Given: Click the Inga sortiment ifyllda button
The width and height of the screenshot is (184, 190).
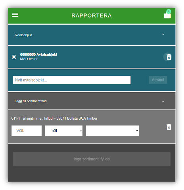Looking at the screenshot, I should pos(92,159).
